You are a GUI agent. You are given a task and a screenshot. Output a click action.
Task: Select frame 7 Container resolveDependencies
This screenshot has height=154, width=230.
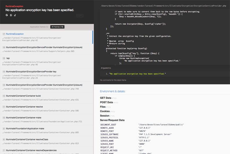(x=47, y=151)
